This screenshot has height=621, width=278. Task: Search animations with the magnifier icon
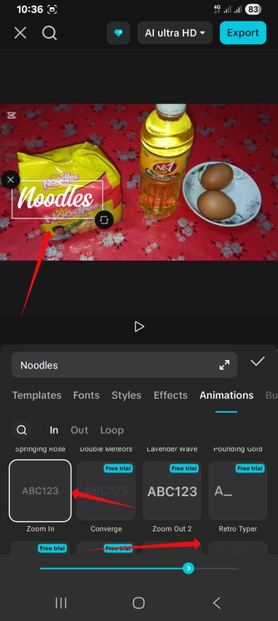tap(22, 430)
